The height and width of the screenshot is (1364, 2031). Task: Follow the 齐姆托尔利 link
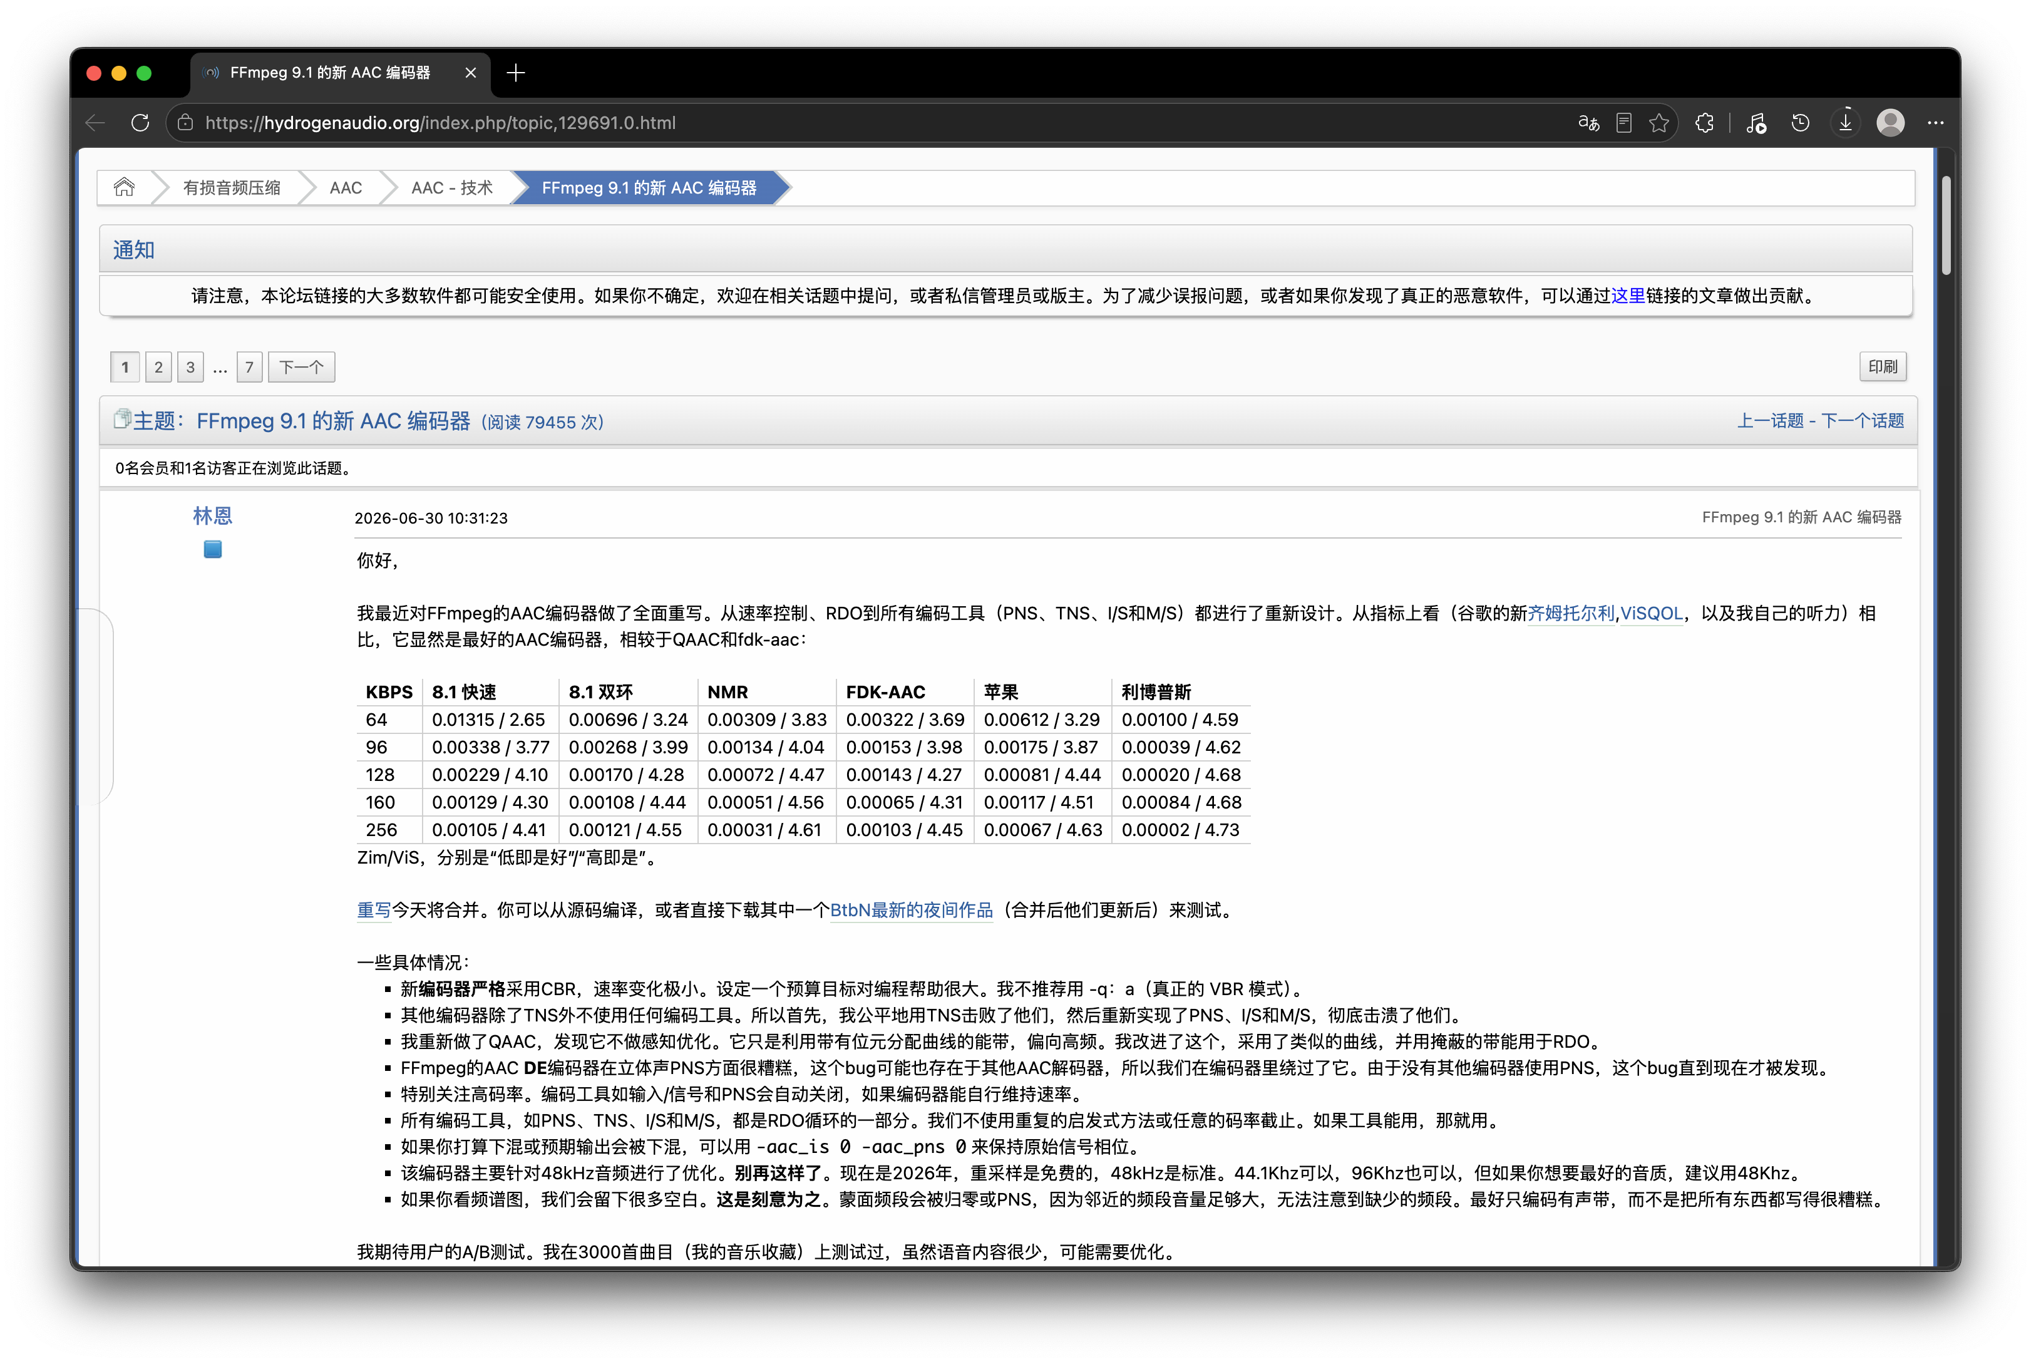[x=1571, y=613]
